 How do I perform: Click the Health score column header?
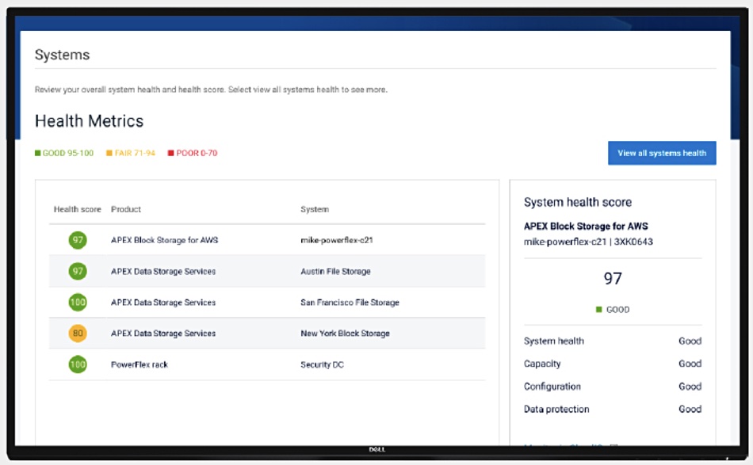78,209
